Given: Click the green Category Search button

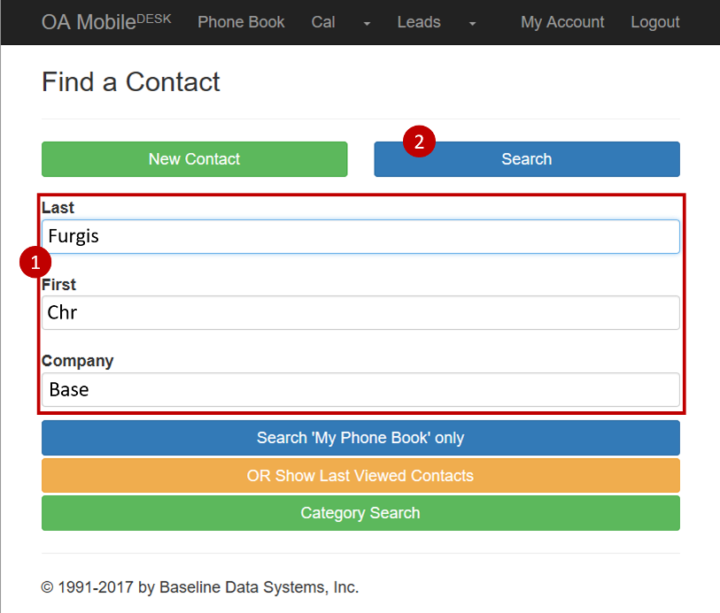Looking at the screenshot, I should [x=360, y=513].
